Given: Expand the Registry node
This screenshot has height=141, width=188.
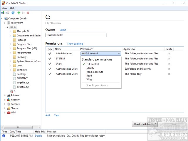Looking at the screenshot, I should pos(5,100).
